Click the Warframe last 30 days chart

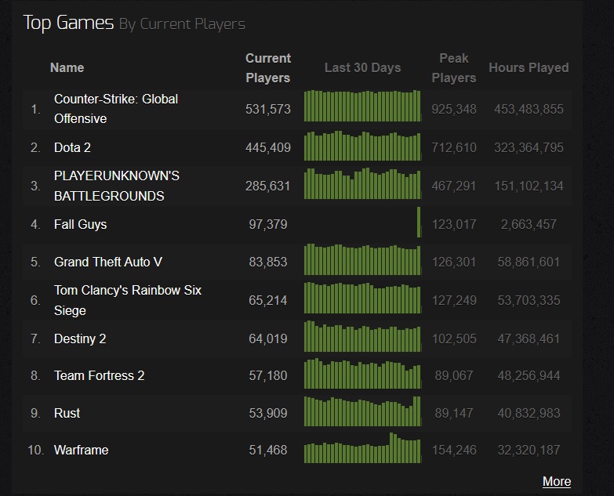(362, 449)
